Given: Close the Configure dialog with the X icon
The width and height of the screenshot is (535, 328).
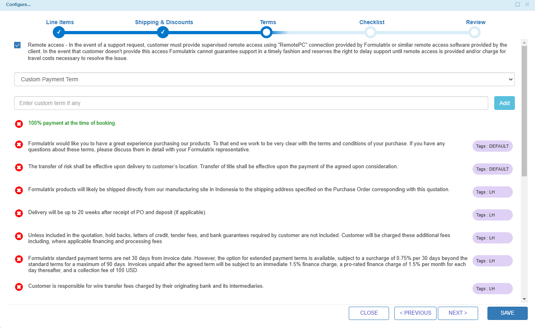Looking at the screenshot, I should click(527, 4).
